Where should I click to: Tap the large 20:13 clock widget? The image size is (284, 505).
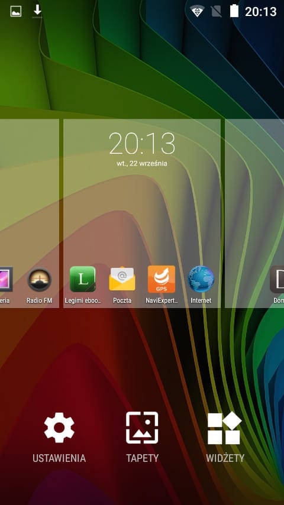(x=142, y=144)
